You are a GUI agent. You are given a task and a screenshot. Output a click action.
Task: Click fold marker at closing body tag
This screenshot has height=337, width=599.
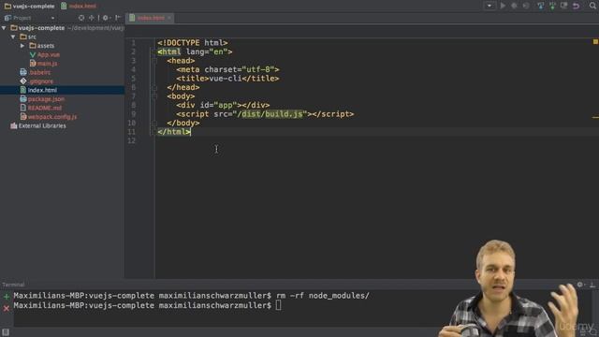point(154,123)
